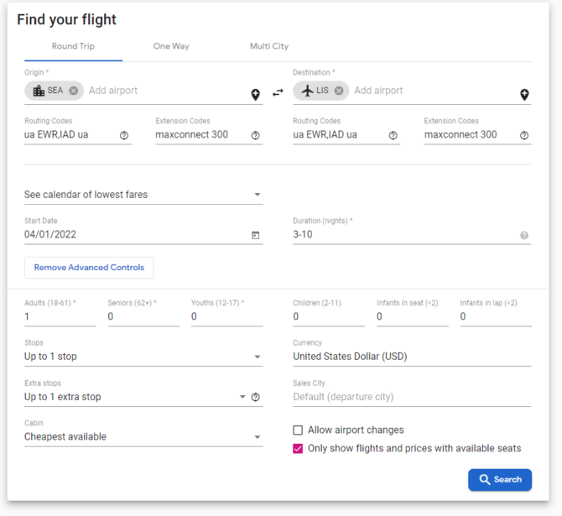Open the Start Date calendar picker
The height and width of the screenshot is (516, 562).
[x=255, y=235]
